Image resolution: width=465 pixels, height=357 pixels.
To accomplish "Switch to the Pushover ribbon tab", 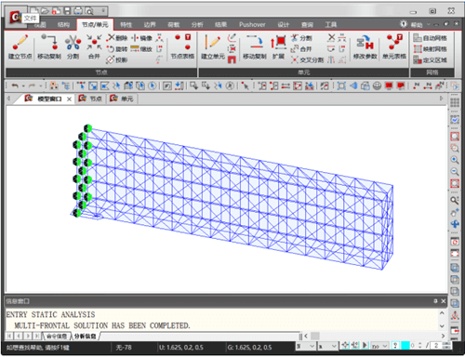I will [252, 24].
